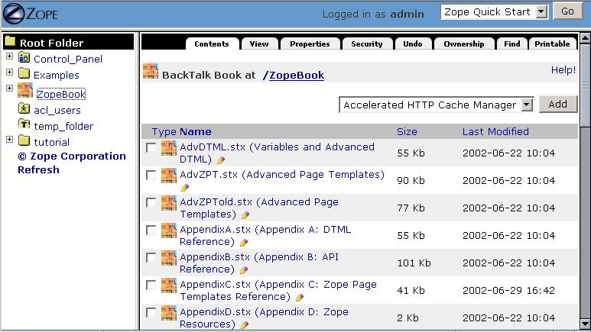Click the Go button
Image resolution: width=591 pixels, height=332 pixels.
click(567, 11)
